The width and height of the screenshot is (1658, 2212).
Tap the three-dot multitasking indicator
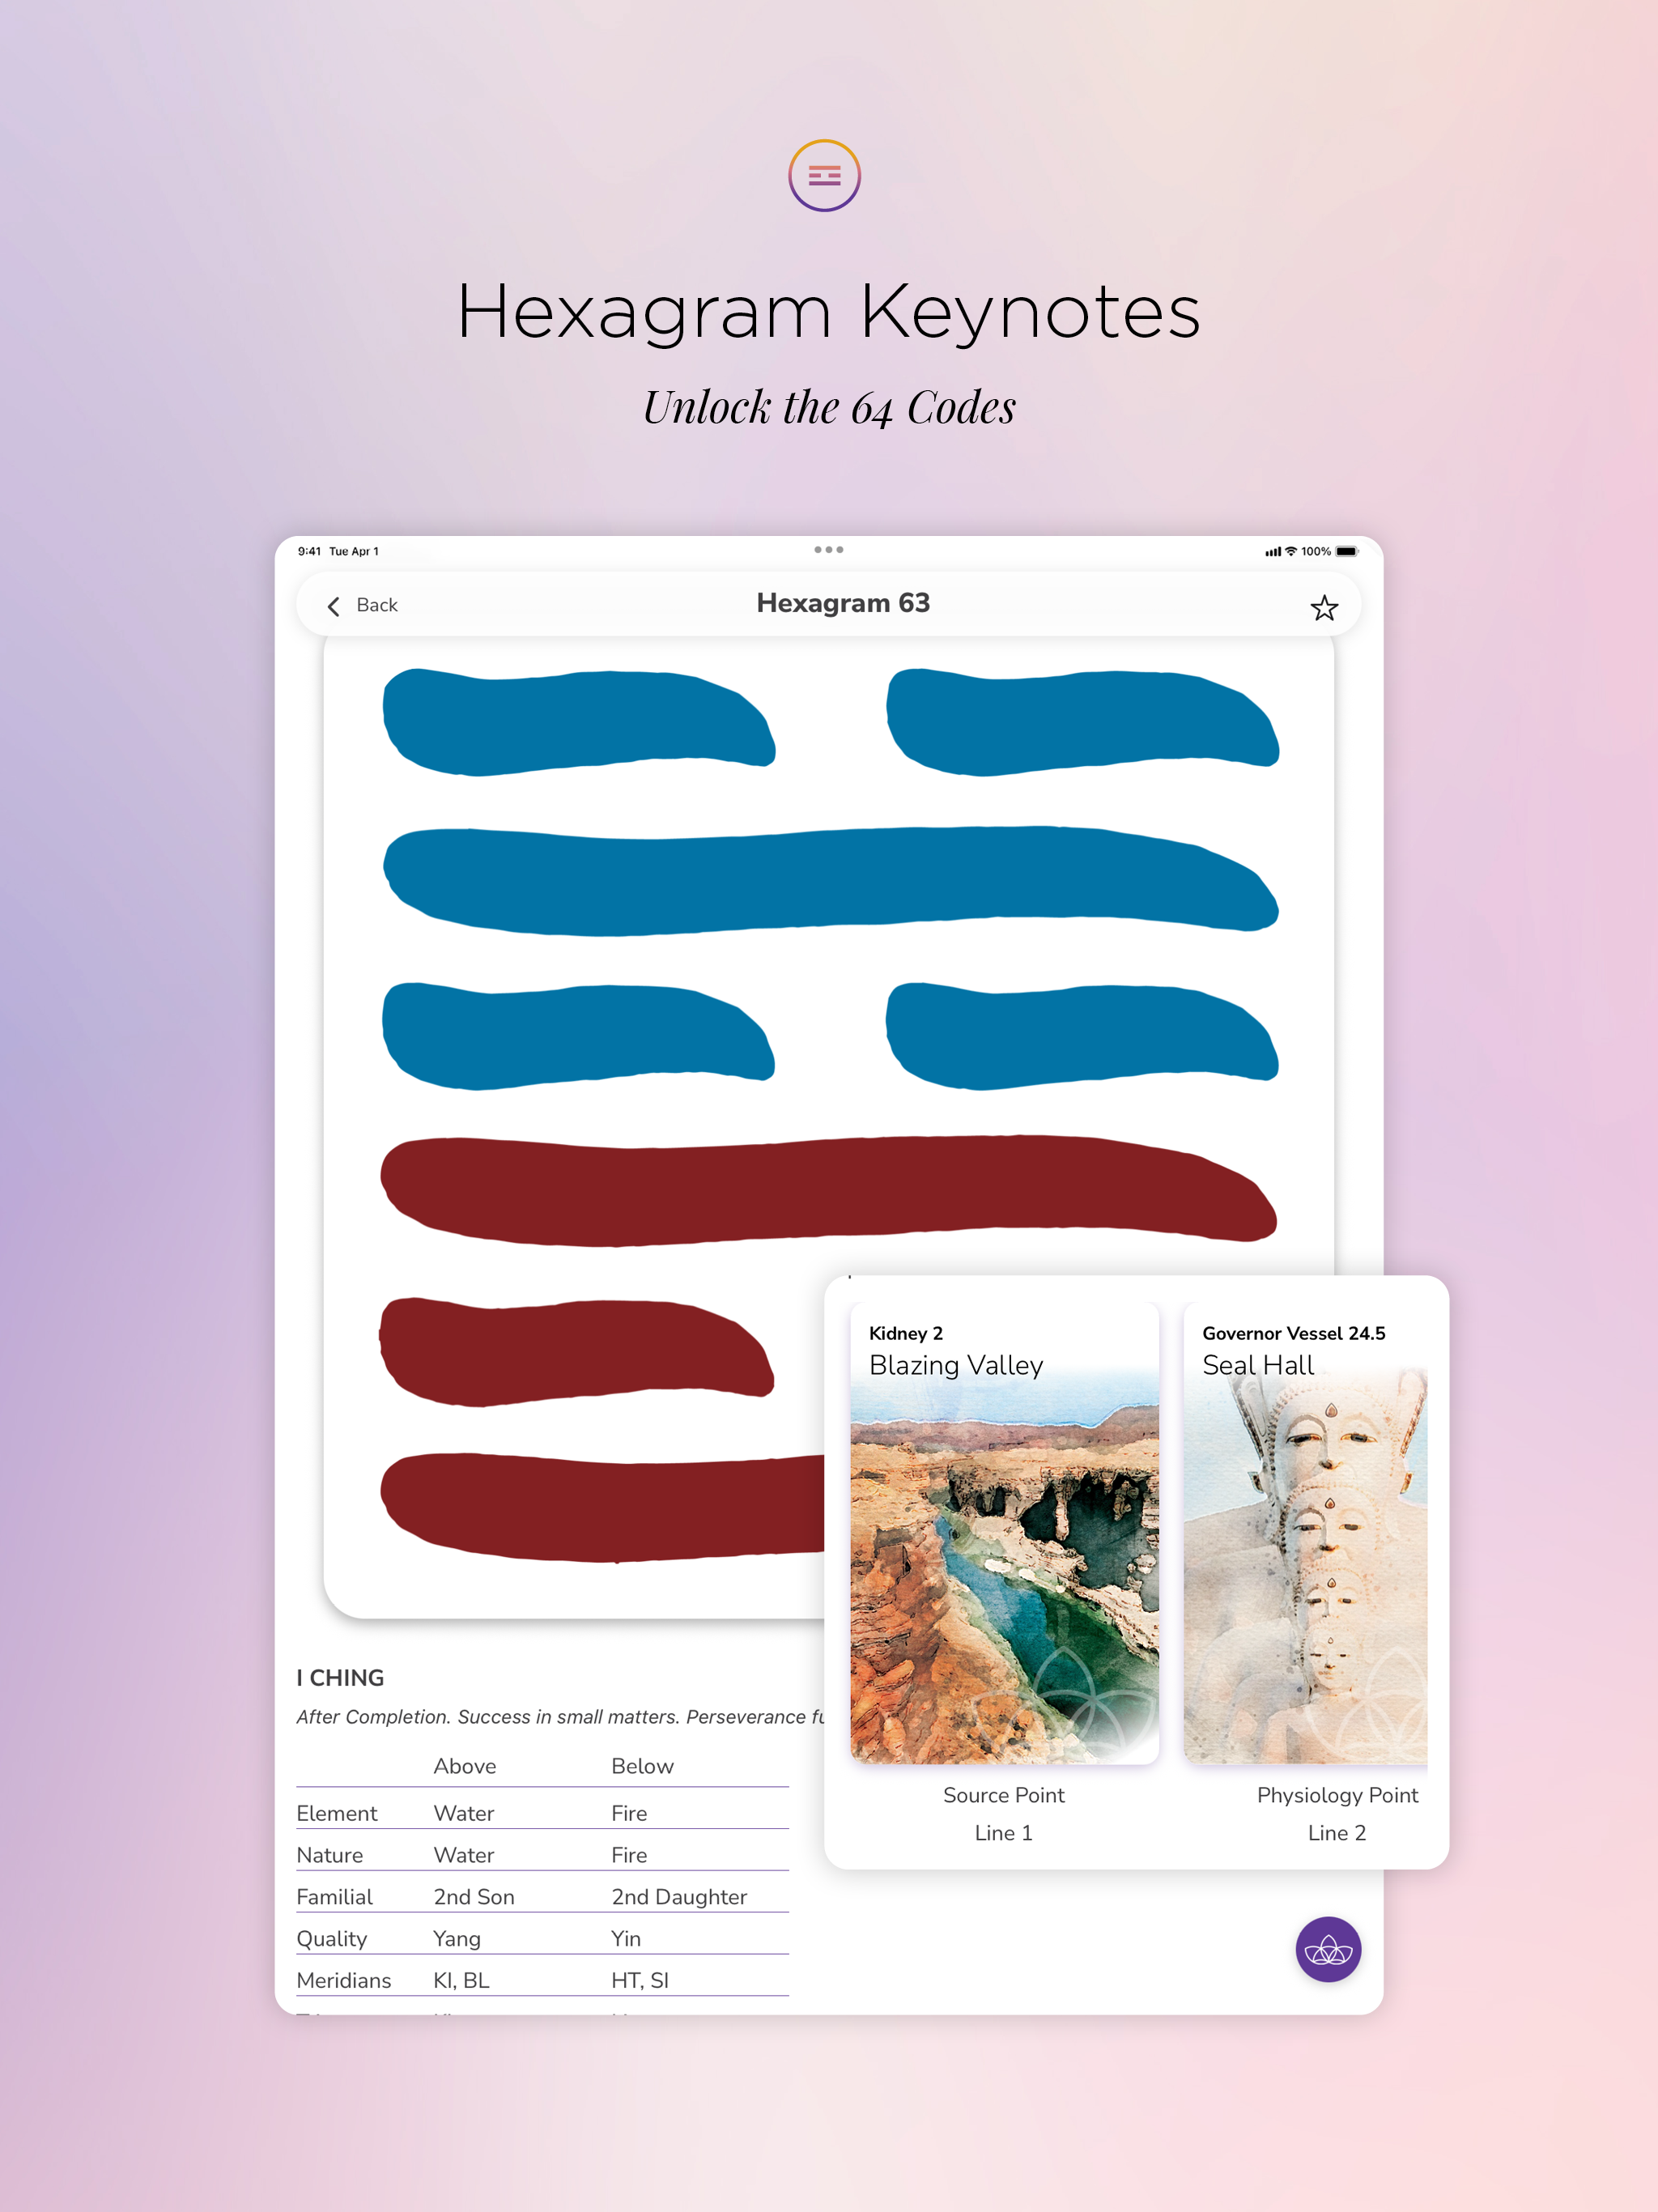point(828,550)
